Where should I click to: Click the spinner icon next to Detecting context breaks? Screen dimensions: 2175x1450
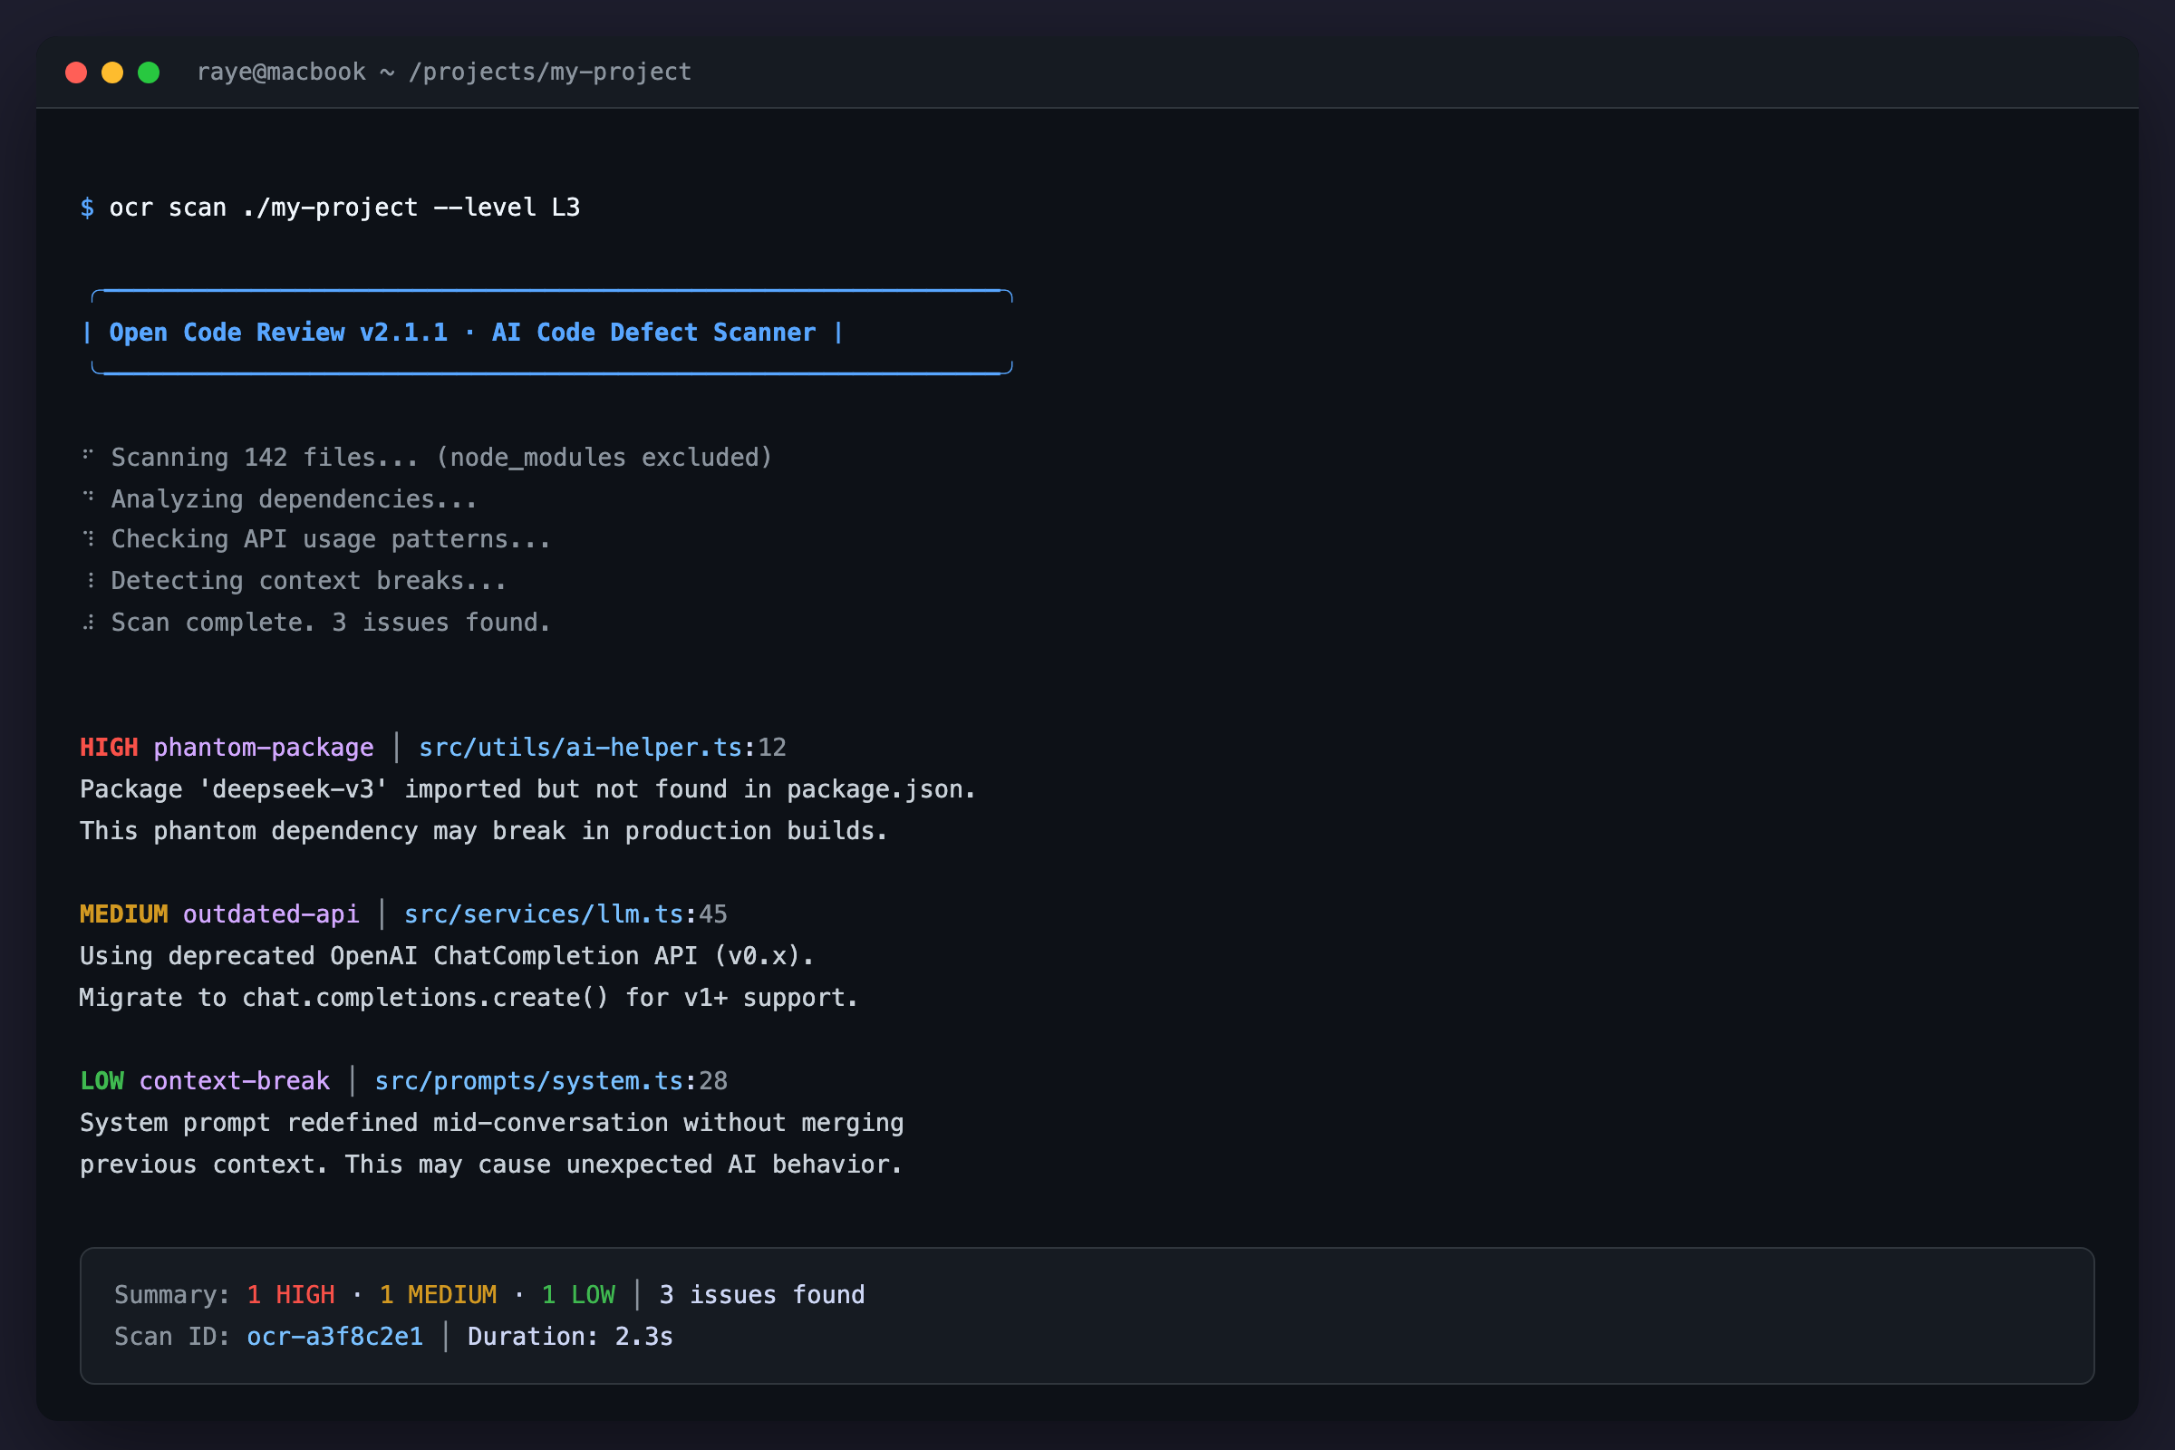tap(89, 580)
